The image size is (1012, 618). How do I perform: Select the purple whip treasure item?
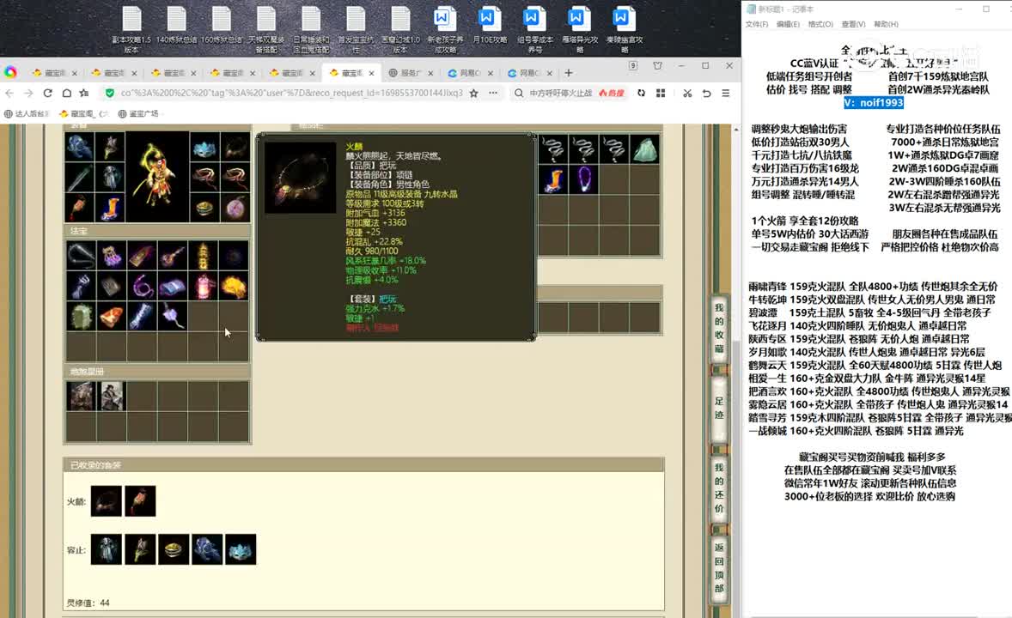[142, 286]
